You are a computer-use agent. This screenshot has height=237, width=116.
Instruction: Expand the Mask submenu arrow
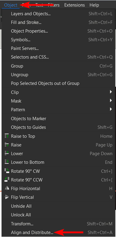111,100
